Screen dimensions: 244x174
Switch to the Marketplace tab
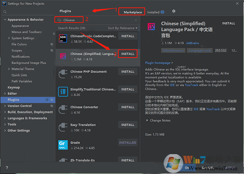(133, 12)
